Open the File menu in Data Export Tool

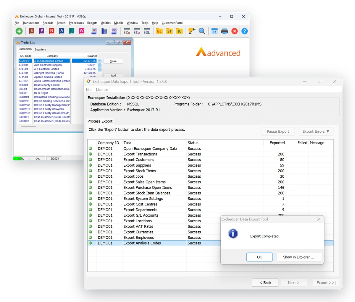[89, 90]
